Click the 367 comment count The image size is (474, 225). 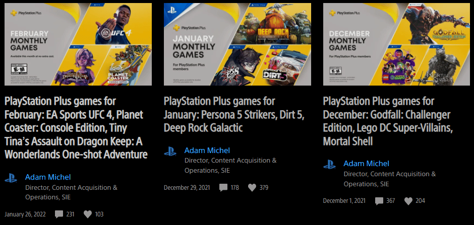[x=391, y=201]
